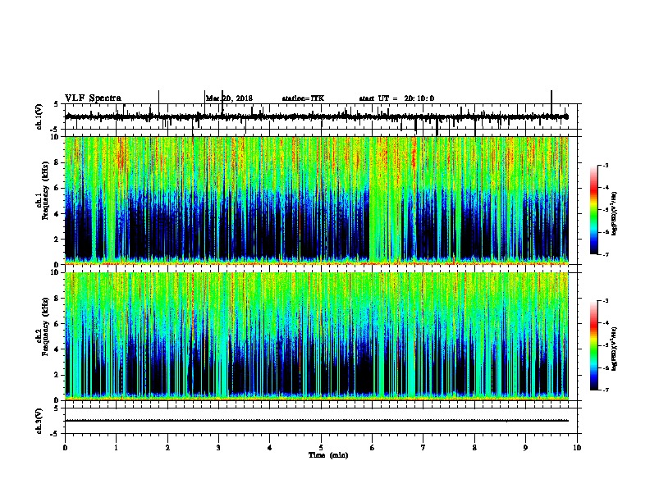This screenshot has height=502, width=650.
Task: Click the "VLF Spectra" plot title
Action: click(93, 98)
